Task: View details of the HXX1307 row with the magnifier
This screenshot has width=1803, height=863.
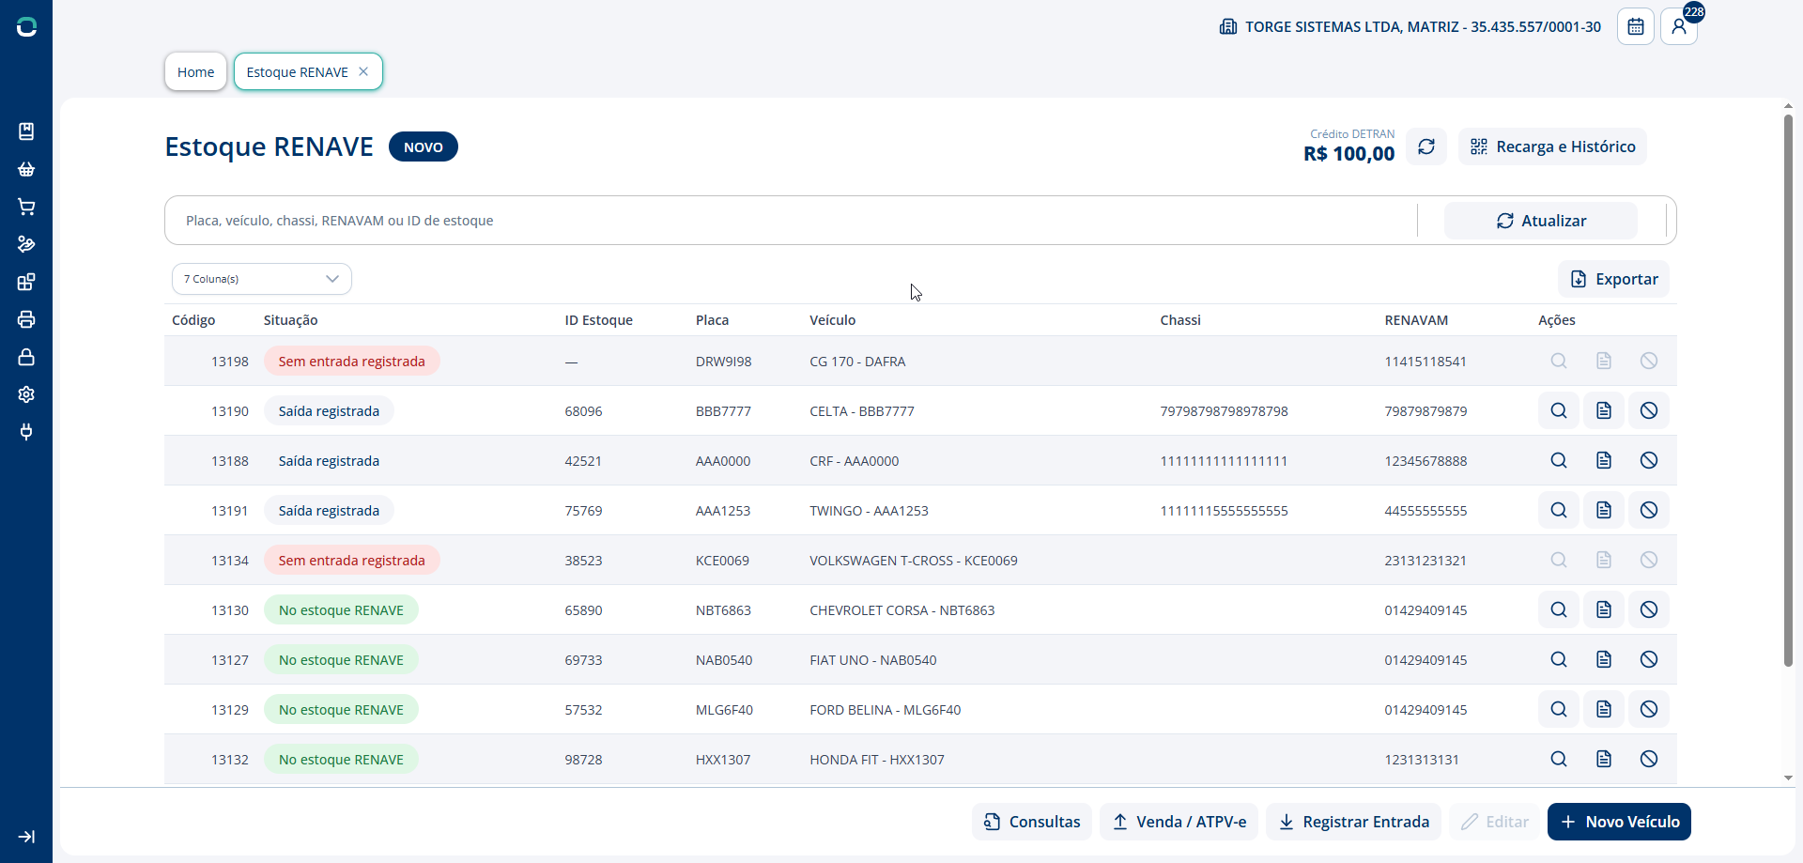Action: coord(1559,759)
